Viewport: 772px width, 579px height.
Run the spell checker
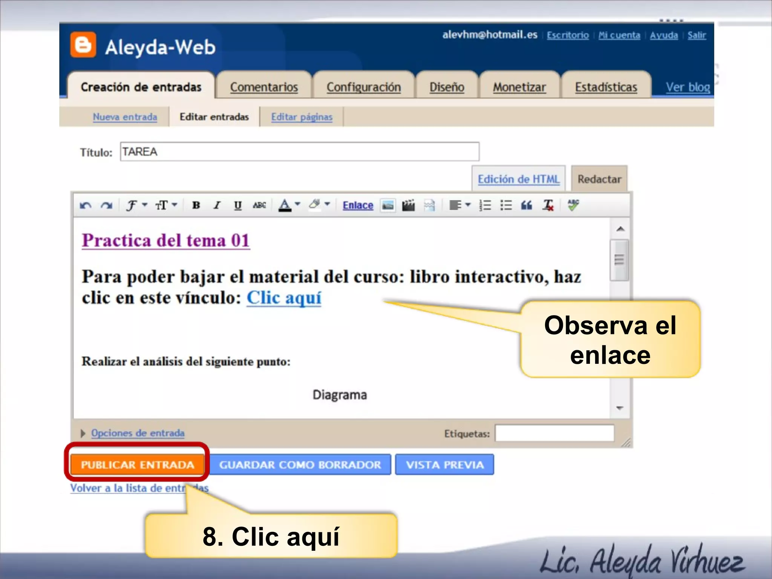[573, 205]
